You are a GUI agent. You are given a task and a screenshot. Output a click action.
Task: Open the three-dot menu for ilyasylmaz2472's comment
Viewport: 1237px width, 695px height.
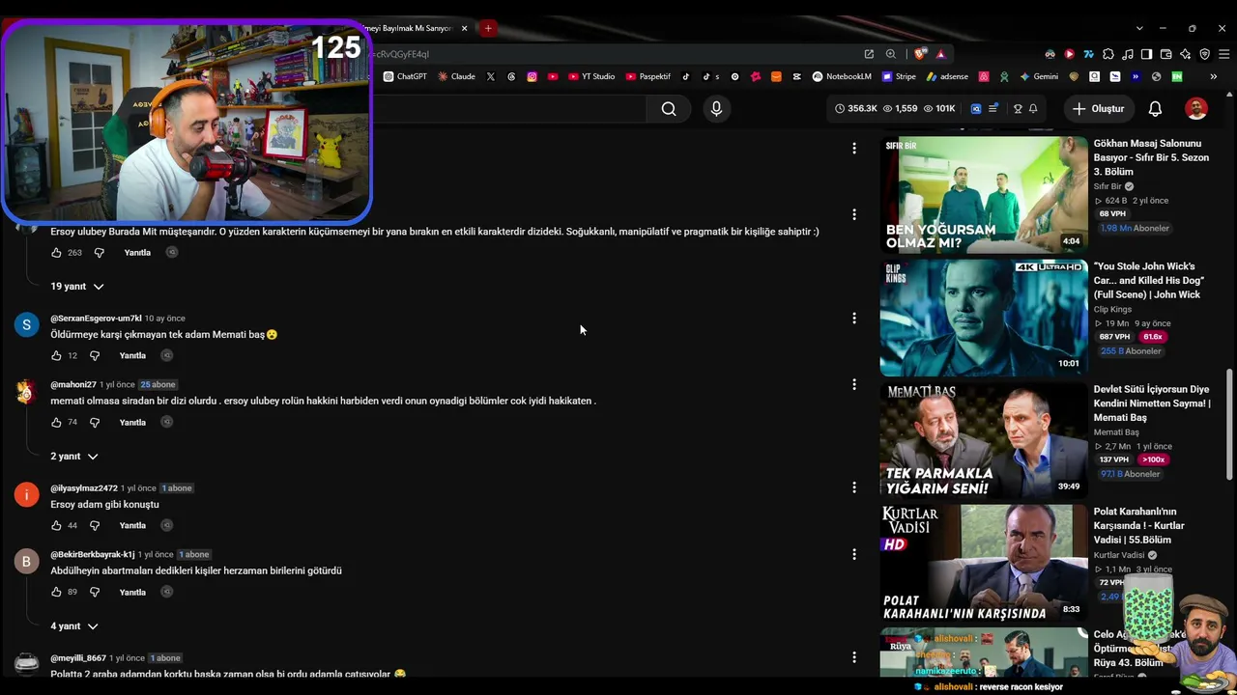pos(853,487)
